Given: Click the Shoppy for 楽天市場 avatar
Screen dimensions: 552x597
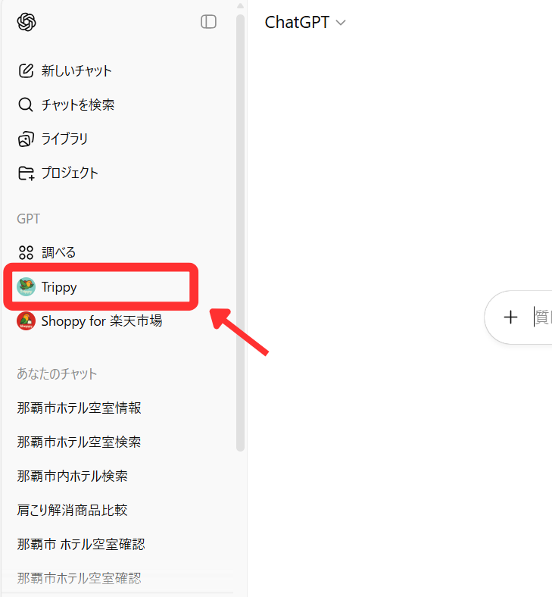Looking at the screenshot, I should tap(27, 321).
